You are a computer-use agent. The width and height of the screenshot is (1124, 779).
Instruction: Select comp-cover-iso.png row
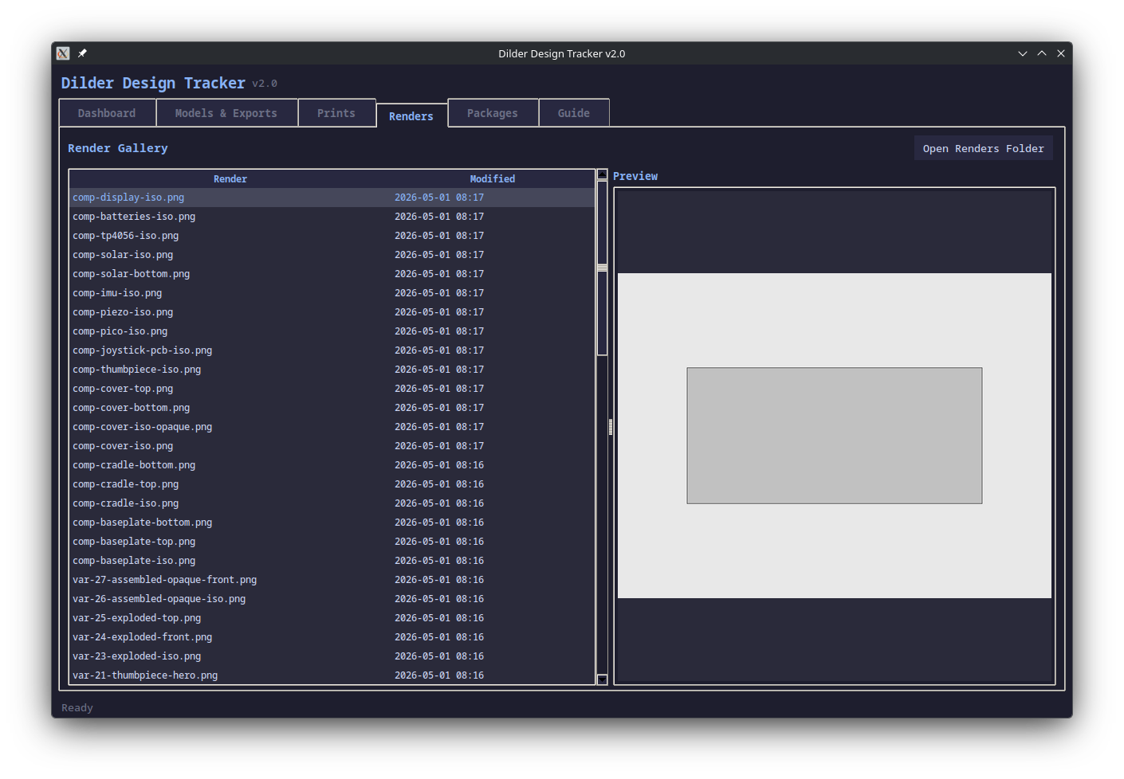[332, 446]
